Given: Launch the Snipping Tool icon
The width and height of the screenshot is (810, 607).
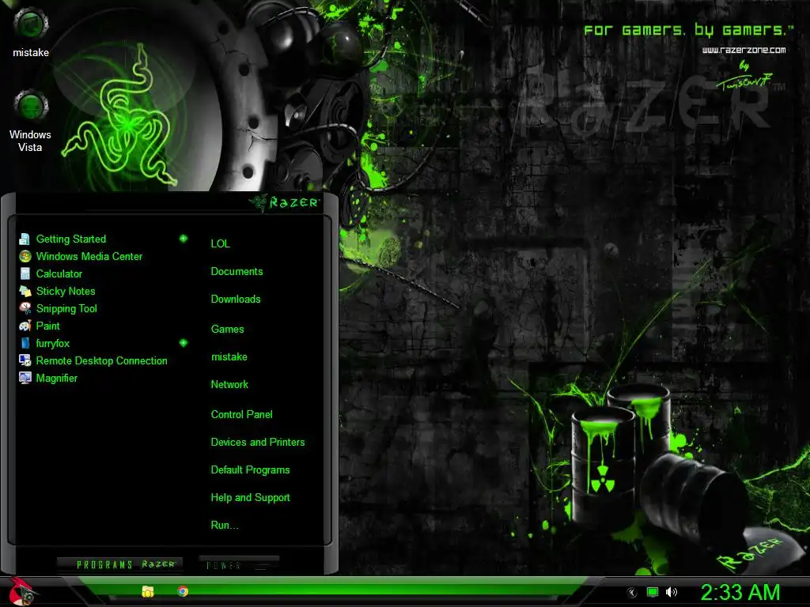Looking at the screenshot, I should (x=25, y=308).
